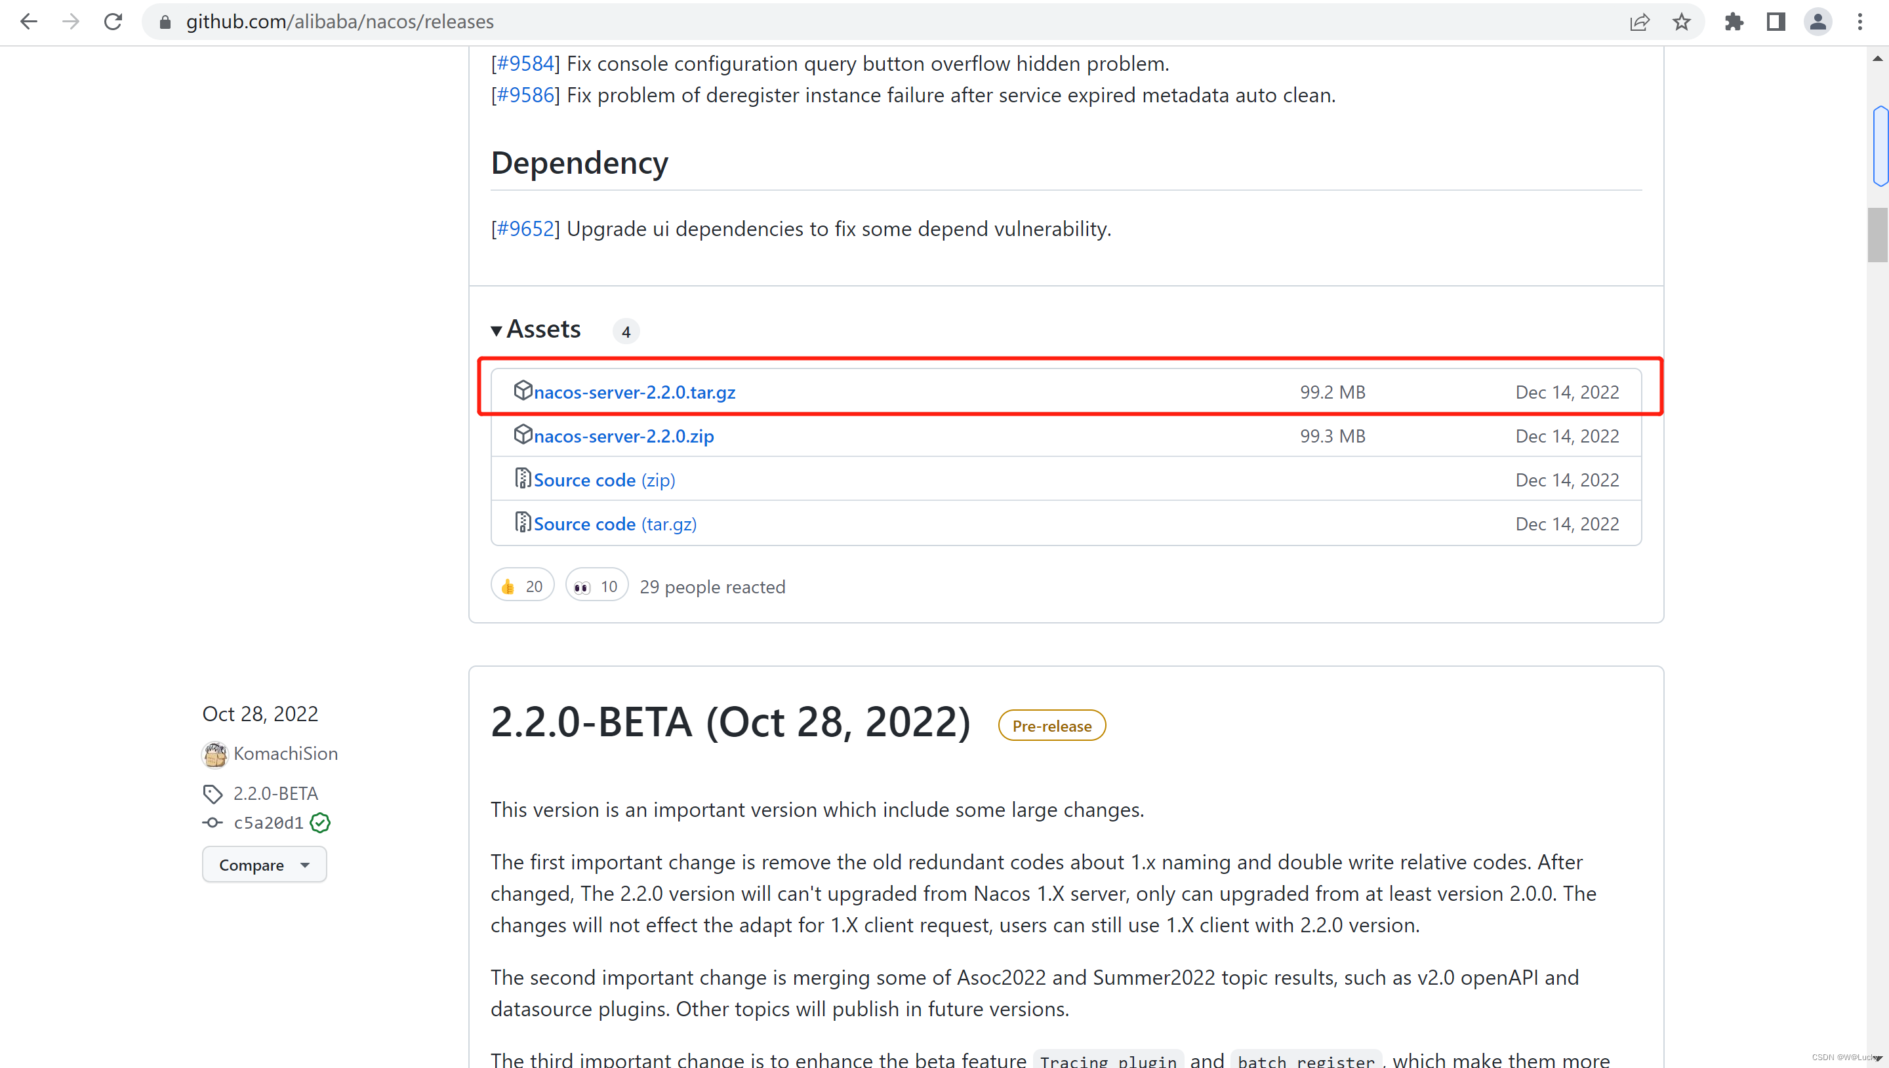
Task: Click the Assets count badge 4
Action: point(626,332)
